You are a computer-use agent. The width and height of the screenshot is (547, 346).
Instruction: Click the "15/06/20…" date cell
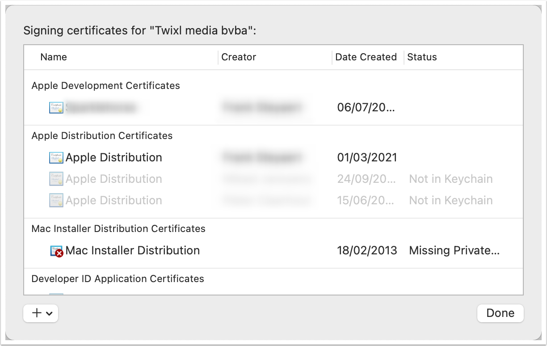366,200
